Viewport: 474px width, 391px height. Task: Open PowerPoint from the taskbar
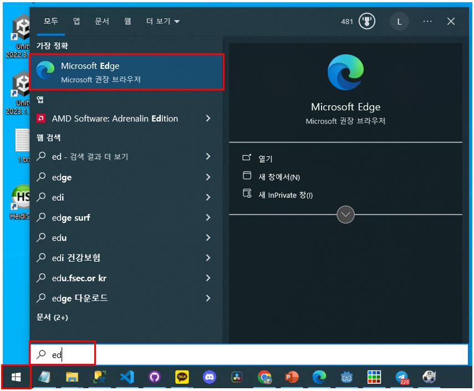[x=292, y=377]
